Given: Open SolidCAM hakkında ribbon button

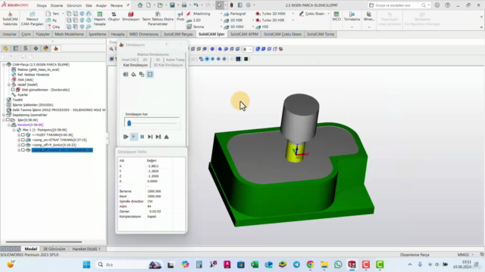Looking at the screenshot, I should pos(10,19).
